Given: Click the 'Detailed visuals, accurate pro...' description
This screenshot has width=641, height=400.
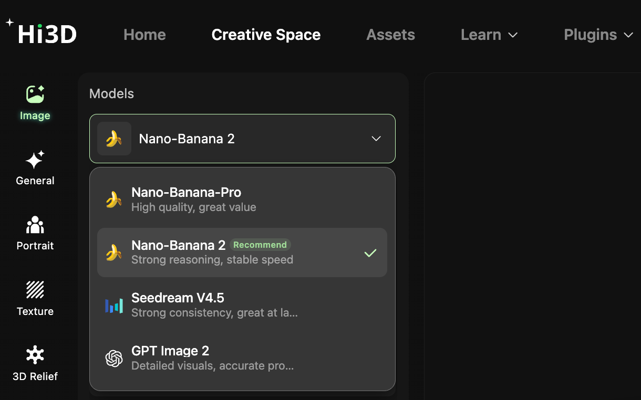Looking at the screenshot, I should coord(212,366).
